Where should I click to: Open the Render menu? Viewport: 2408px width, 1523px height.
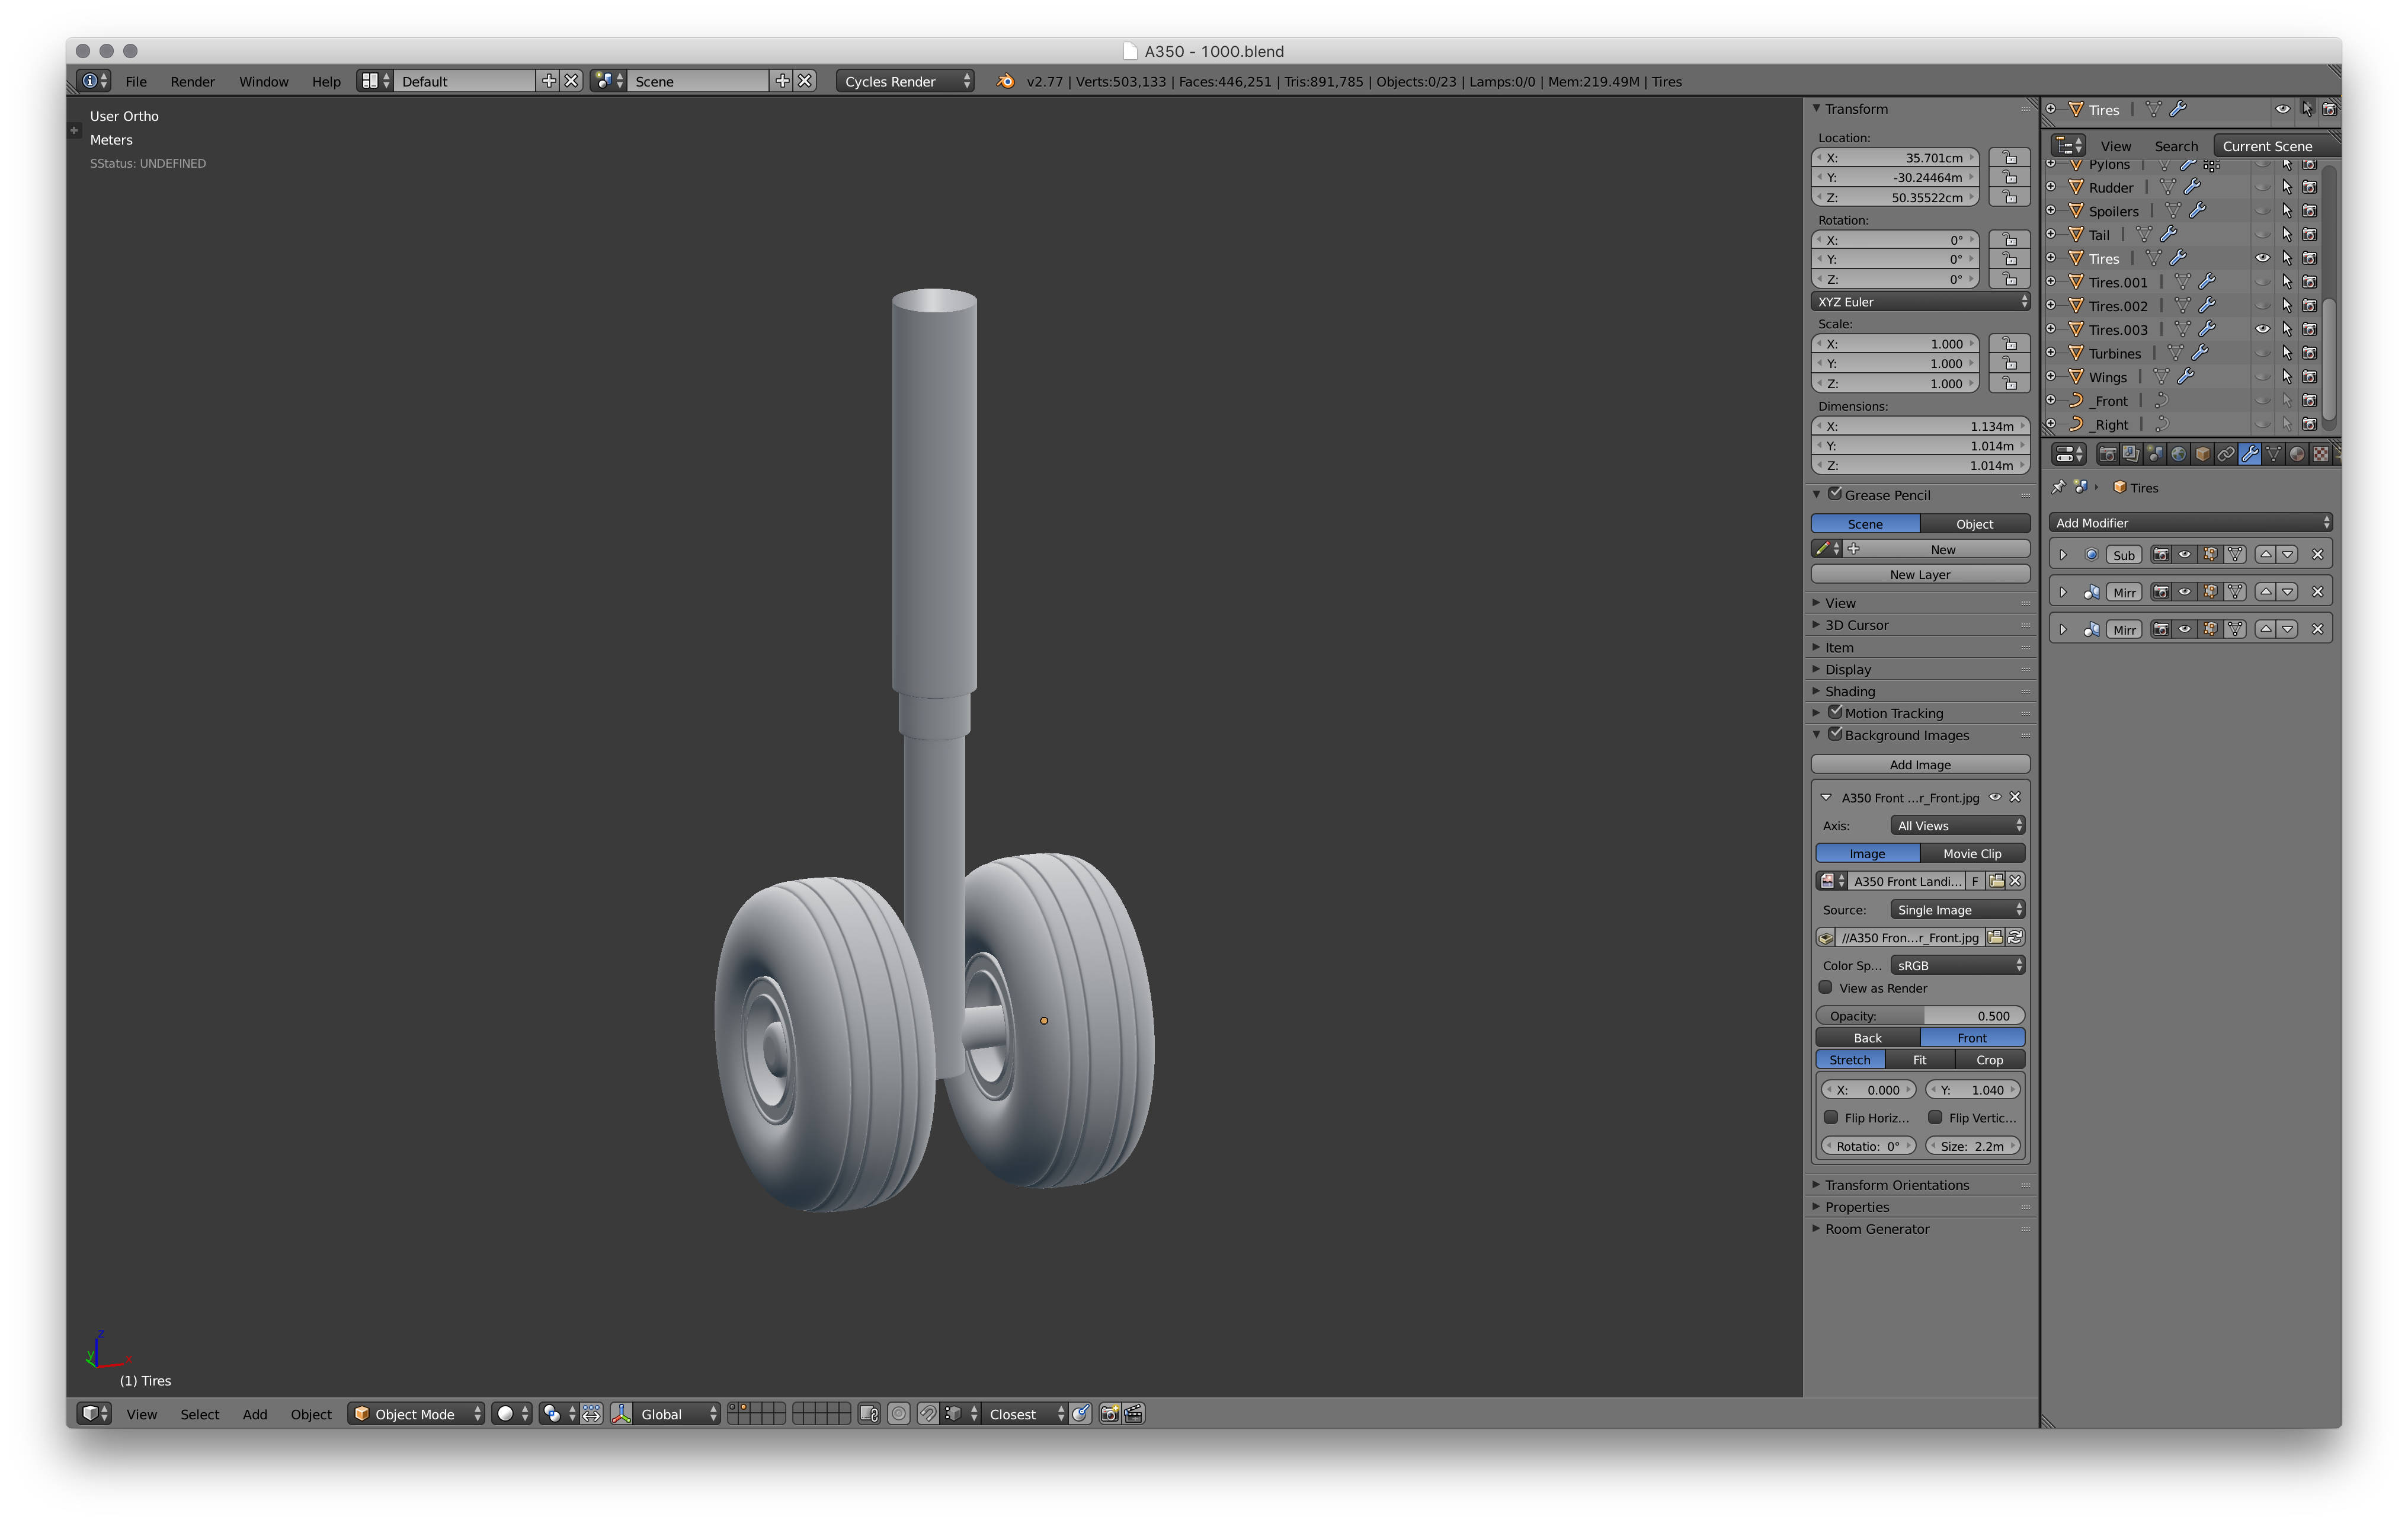(193, 82)
